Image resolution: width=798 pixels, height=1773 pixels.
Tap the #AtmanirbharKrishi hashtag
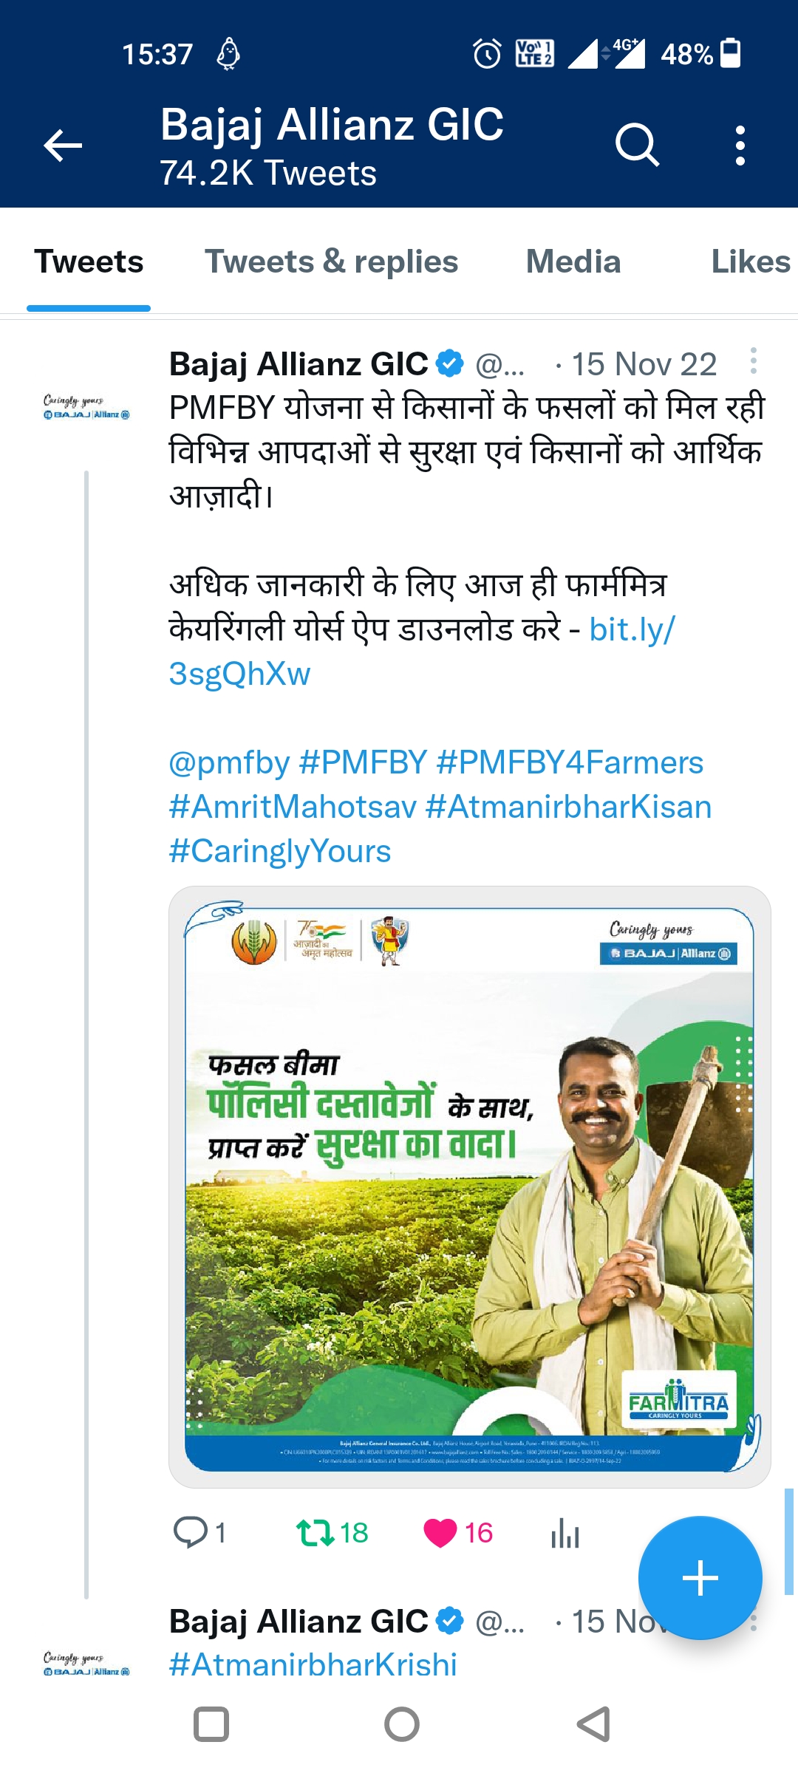pyautogui.click(x=313, y=1665)
